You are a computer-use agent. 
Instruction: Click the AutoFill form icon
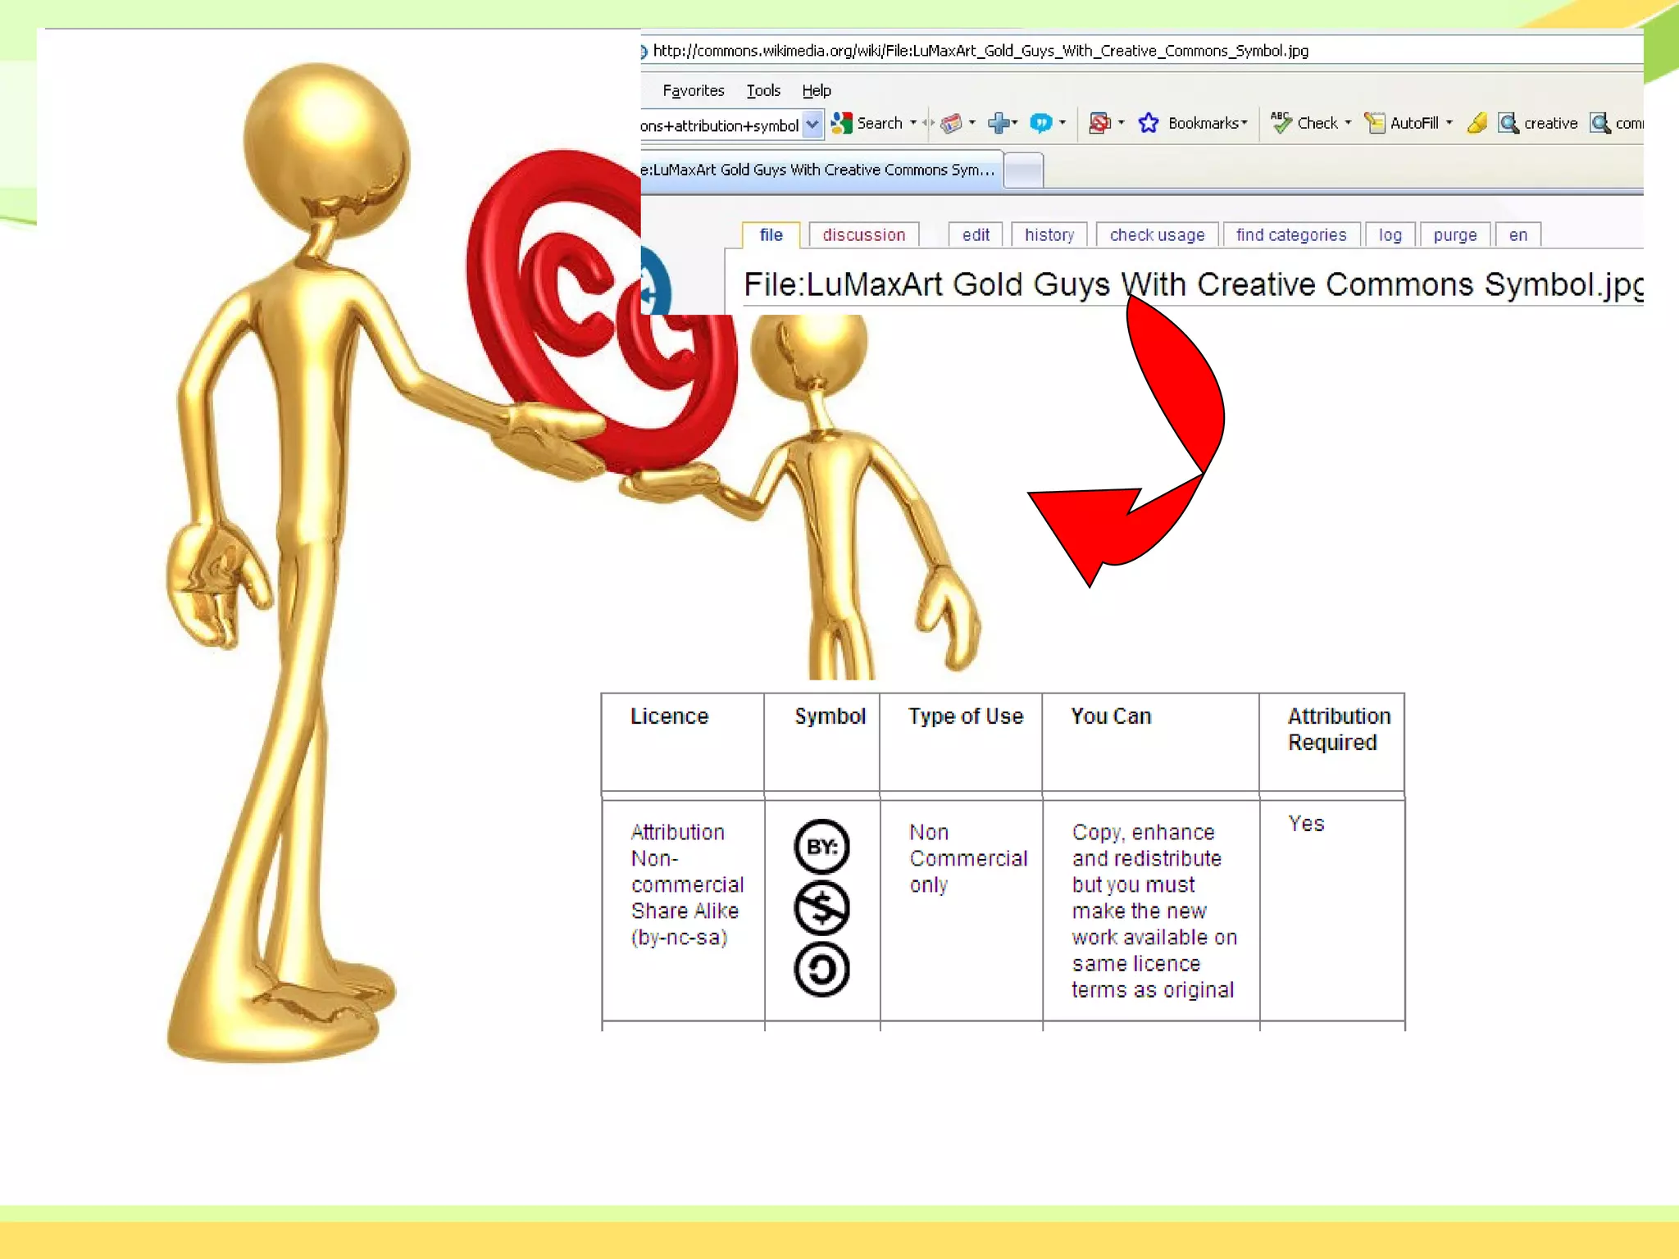[x=1375, y=124]
